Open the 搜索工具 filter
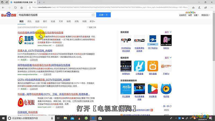 (x=92, y=27)
